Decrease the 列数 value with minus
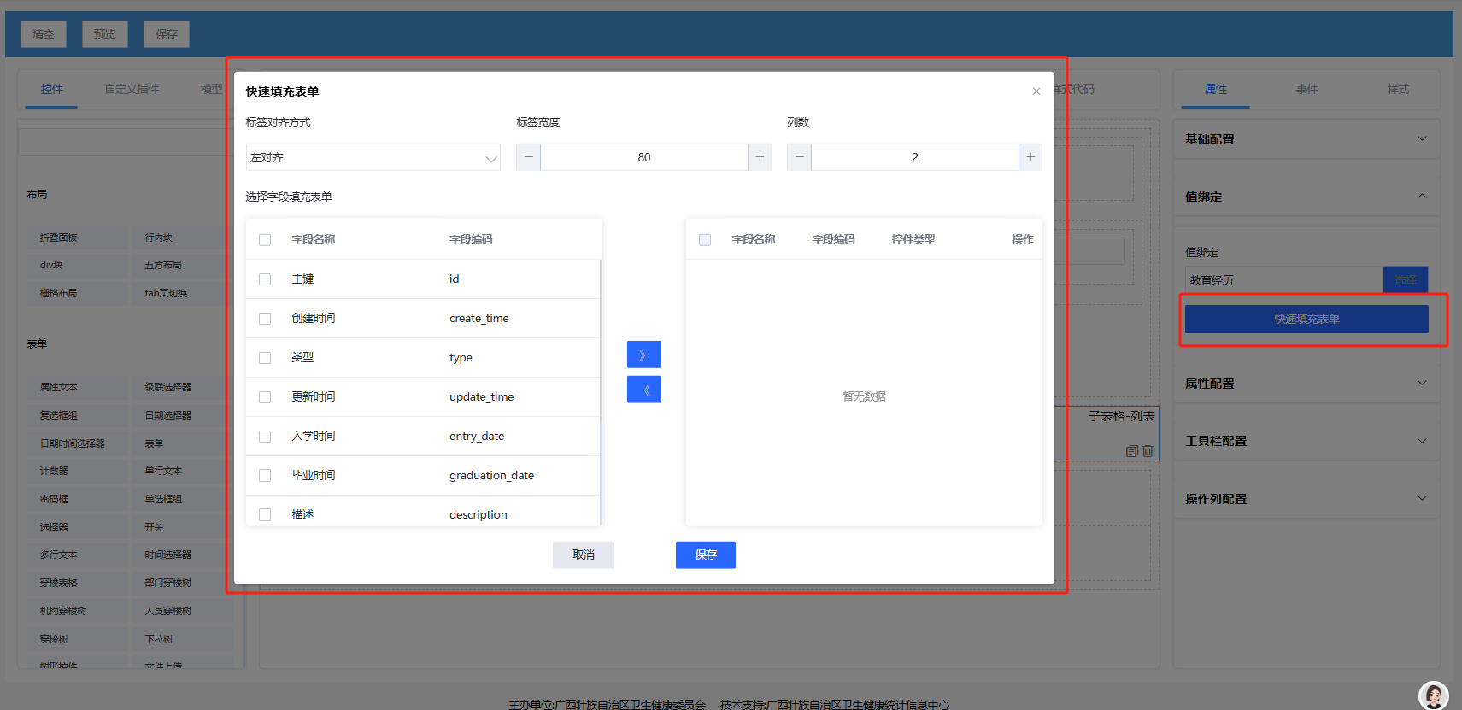This screenshot has width=1462, height=710. (799, 157)
